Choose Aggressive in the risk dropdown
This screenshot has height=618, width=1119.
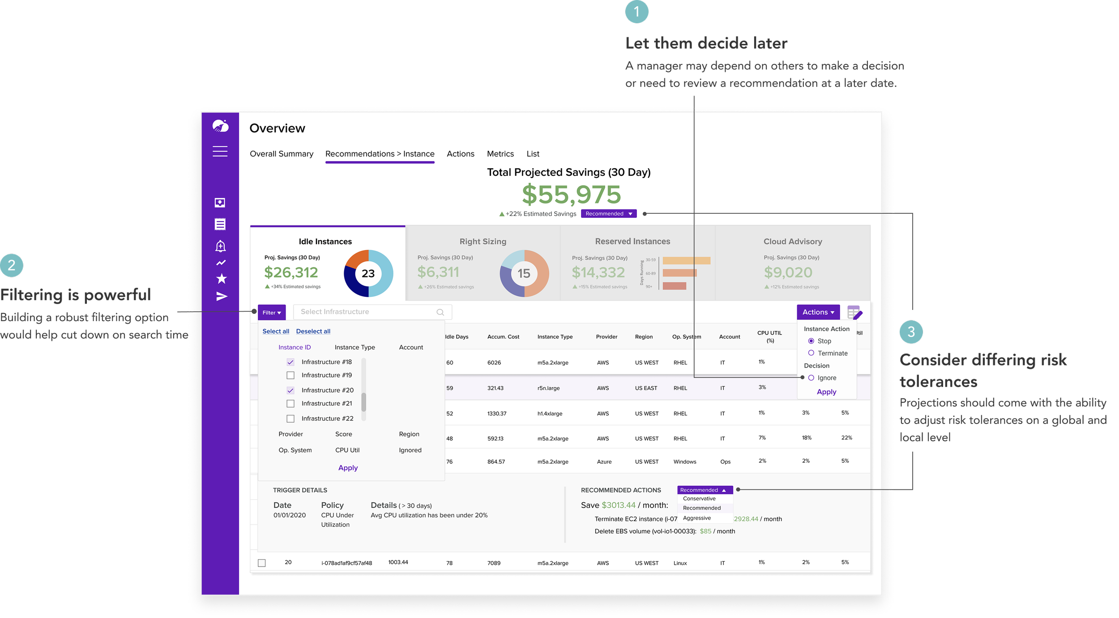(697, 518)
